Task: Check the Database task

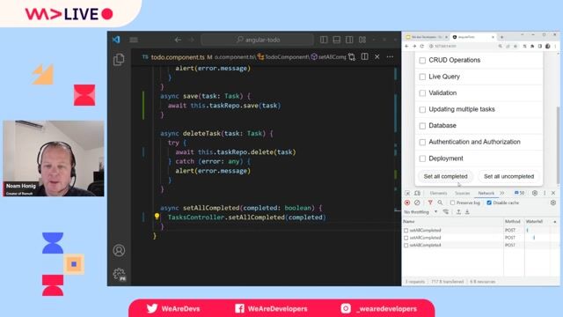Action: [422, 126]
